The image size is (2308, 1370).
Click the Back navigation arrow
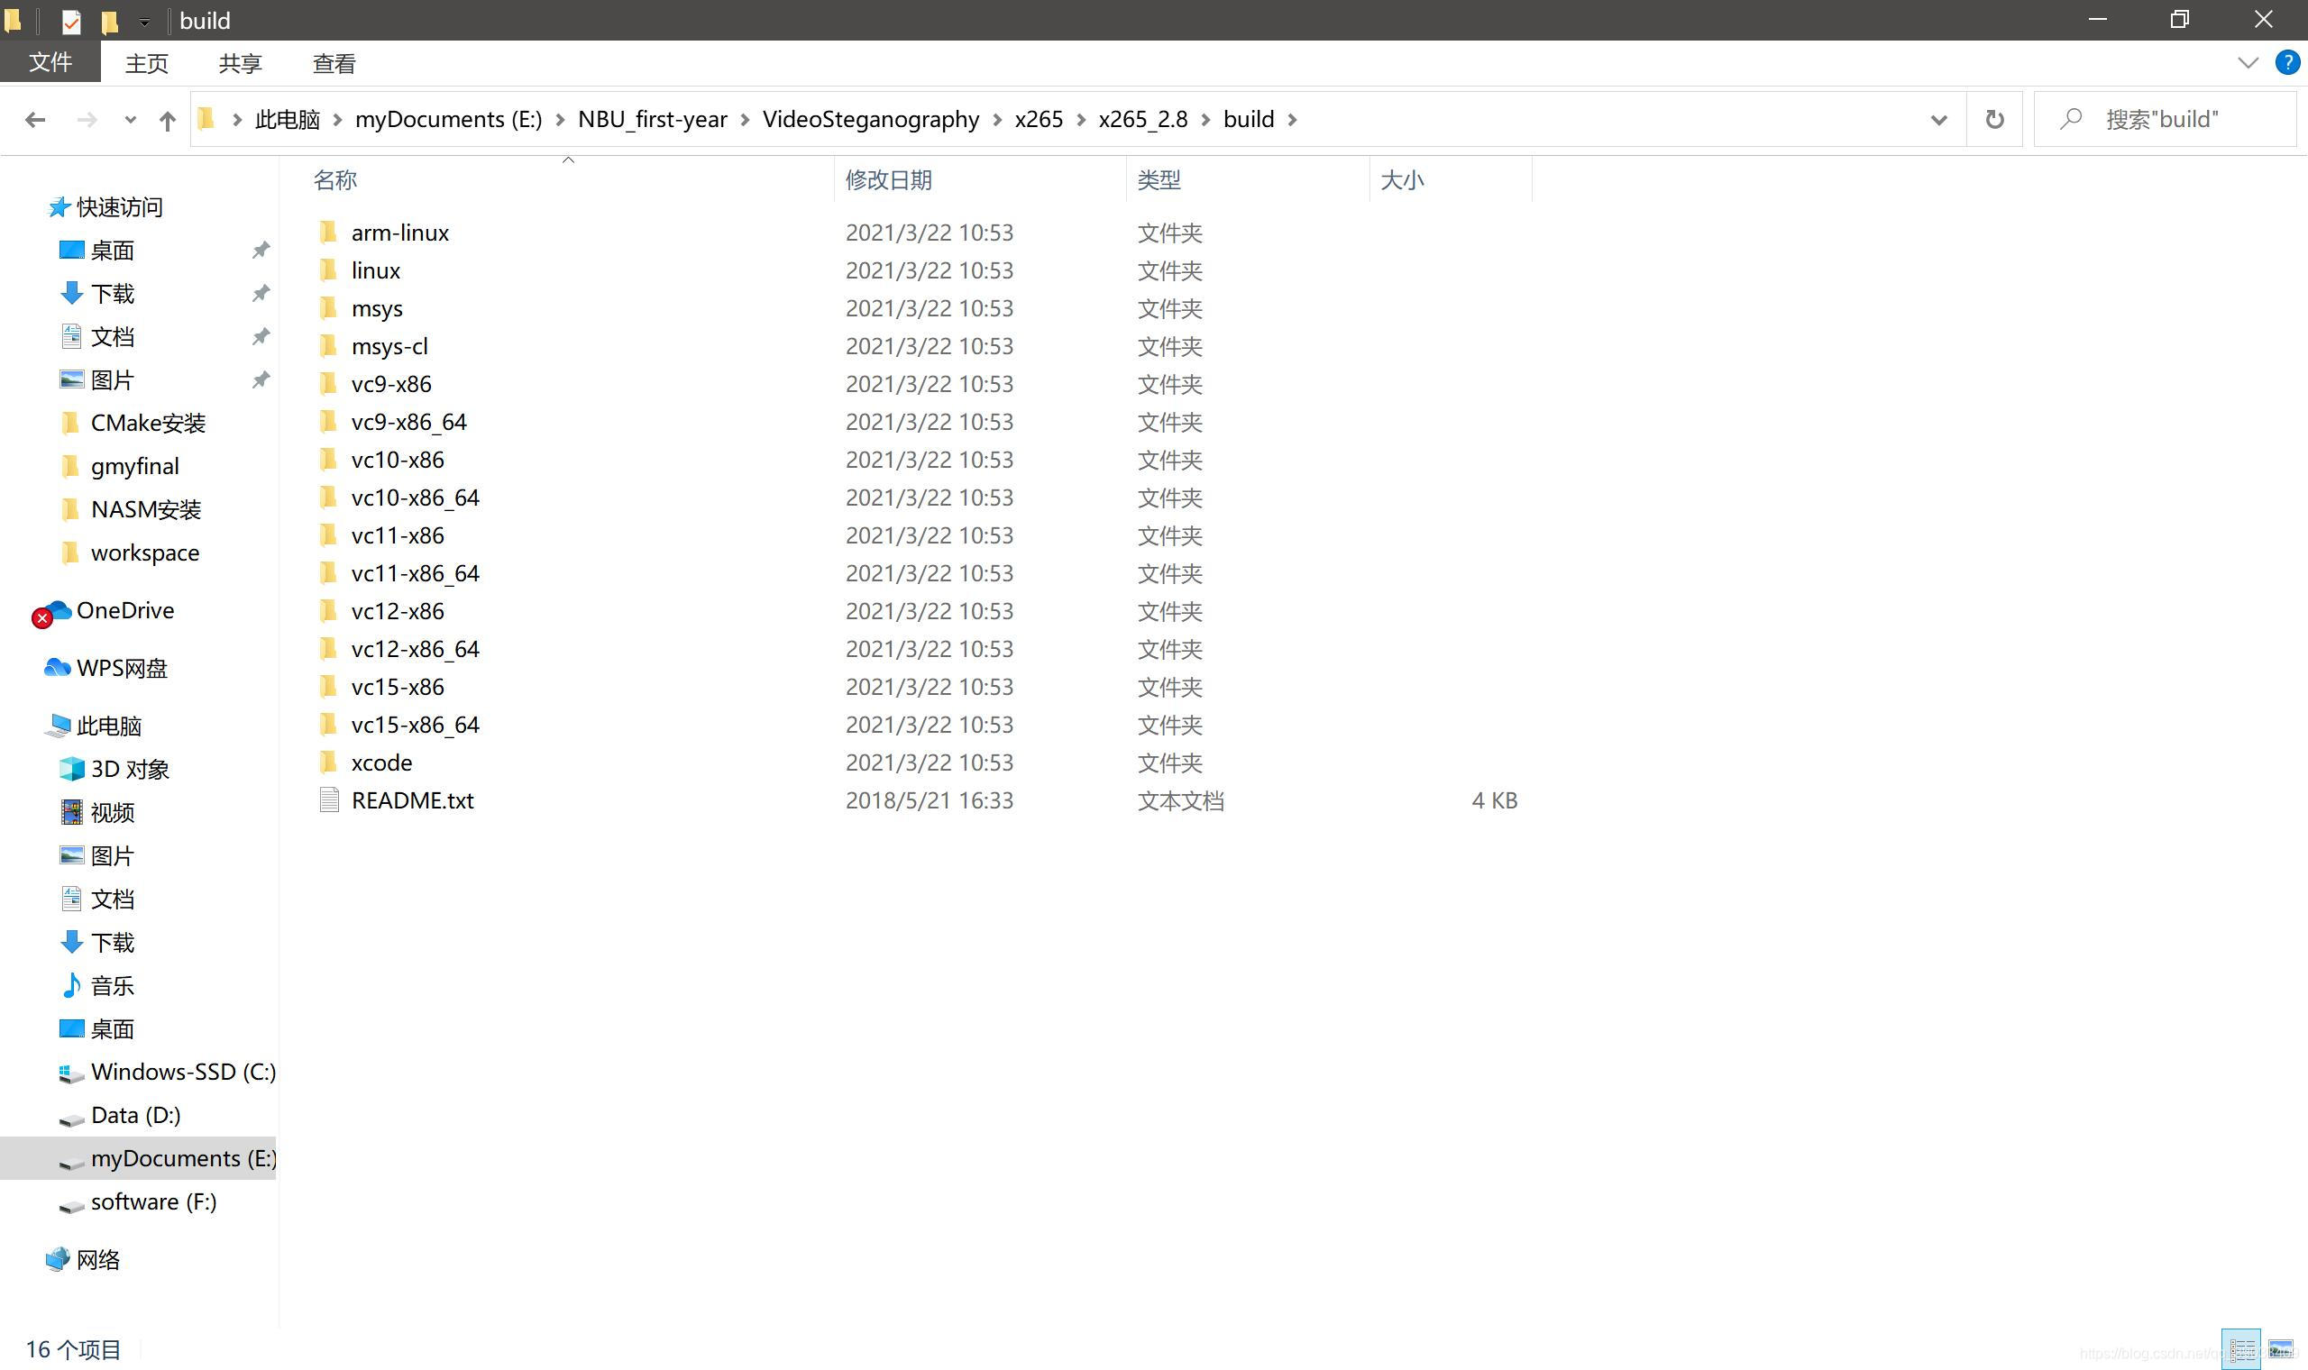(x=35, y=120)
